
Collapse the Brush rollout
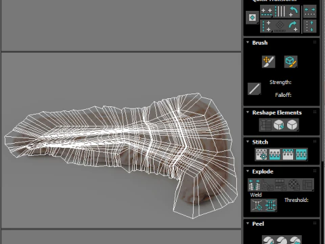click(248, 43)
